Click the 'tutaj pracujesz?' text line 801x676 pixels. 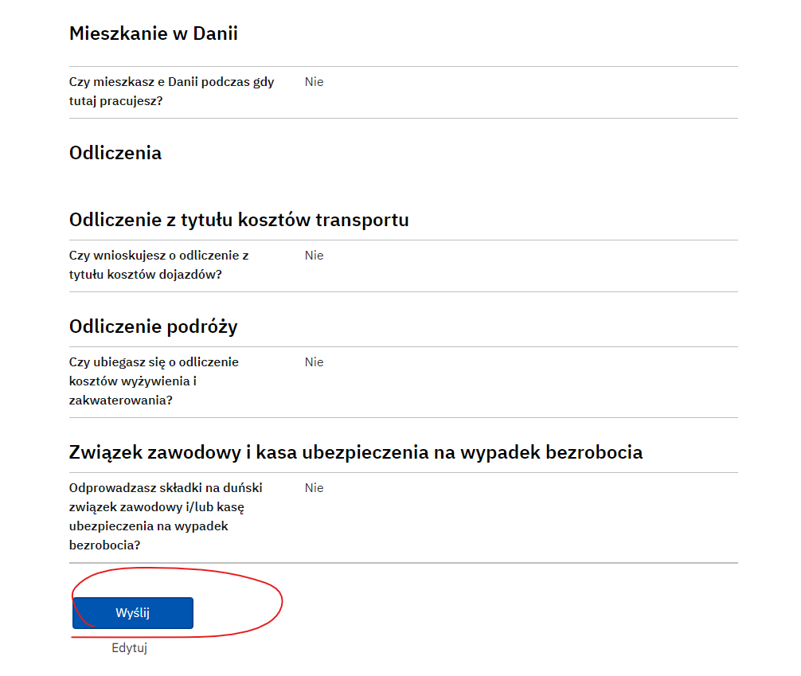point(116,101)
